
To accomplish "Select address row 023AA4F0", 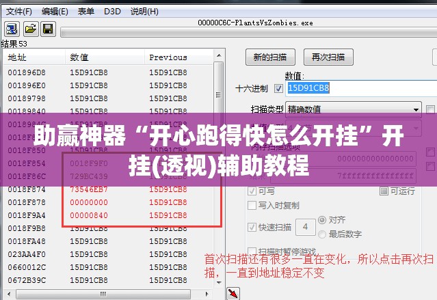I will (108, 254).
